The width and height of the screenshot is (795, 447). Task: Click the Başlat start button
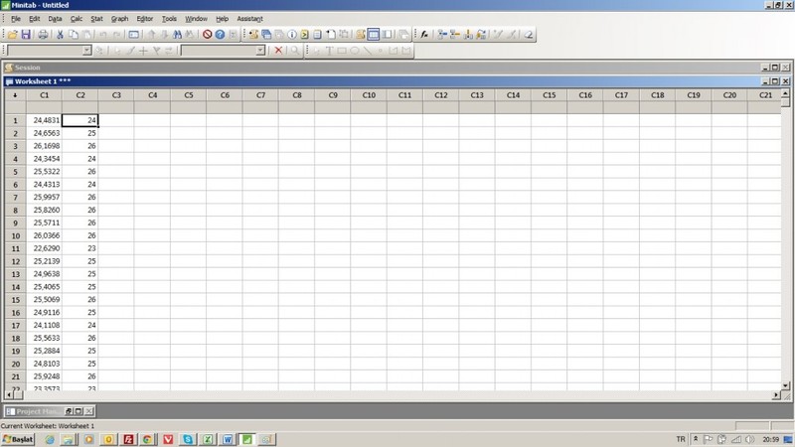17,439
